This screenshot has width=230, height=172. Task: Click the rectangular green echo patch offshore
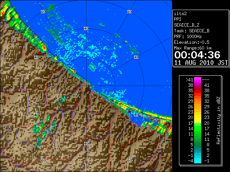(x=92, y=67)
